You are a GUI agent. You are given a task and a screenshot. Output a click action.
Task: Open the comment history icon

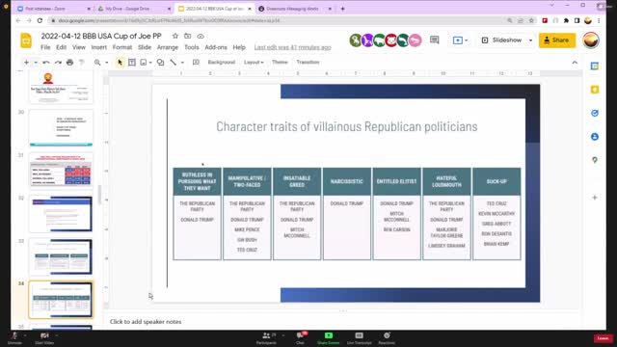tap(435, 40)
